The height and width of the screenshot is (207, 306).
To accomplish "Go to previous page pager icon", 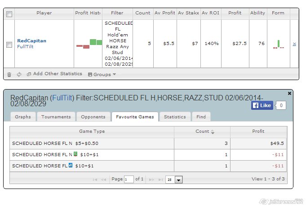I will coord(103,180).
